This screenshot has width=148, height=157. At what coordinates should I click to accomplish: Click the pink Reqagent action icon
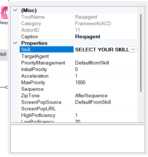pos(5,13)
